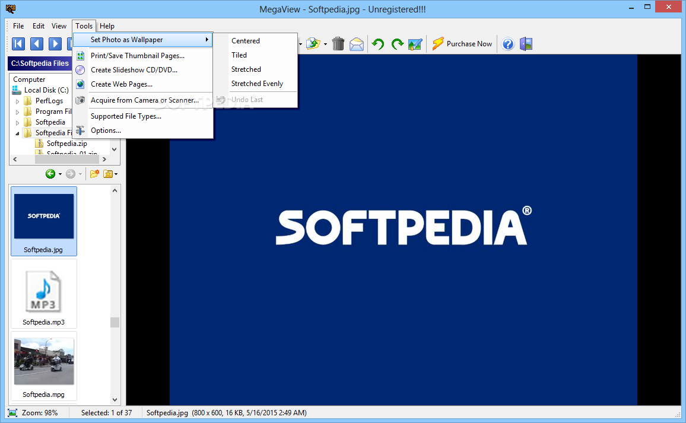Click the Options tools icon
686x423 pixels.
point(80,131)
